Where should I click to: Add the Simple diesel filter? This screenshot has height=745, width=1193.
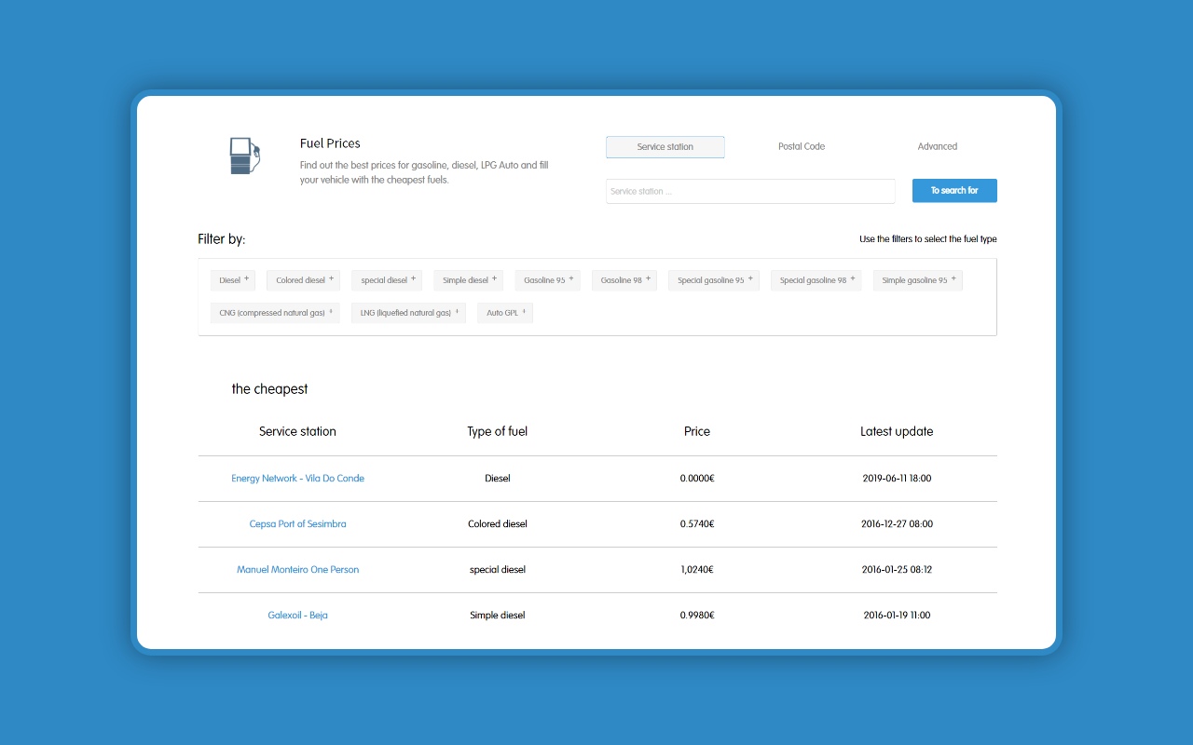468,280
